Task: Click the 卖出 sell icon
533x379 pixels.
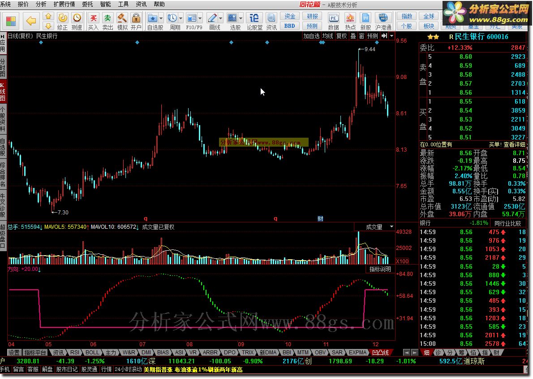Action: [x=107, y=22]
